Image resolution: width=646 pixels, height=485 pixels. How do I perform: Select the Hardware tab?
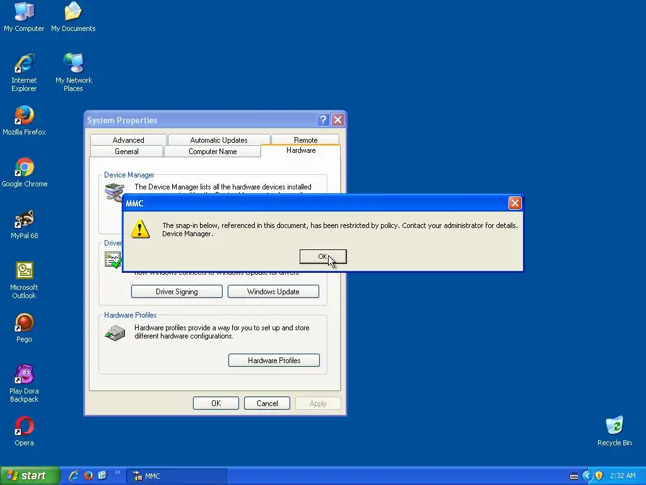tap(301, 150)
